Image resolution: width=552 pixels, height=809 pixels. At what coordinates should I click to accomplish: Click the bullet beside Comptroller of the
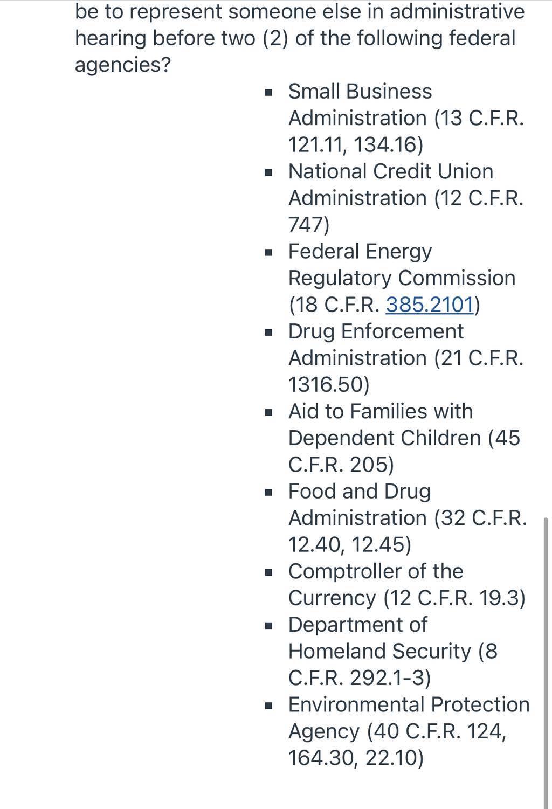pos(268,572)
